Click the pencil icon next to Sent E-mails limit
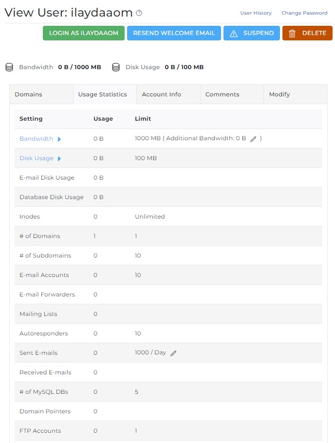The image size is (335, 443). click(x=173, y=353)
